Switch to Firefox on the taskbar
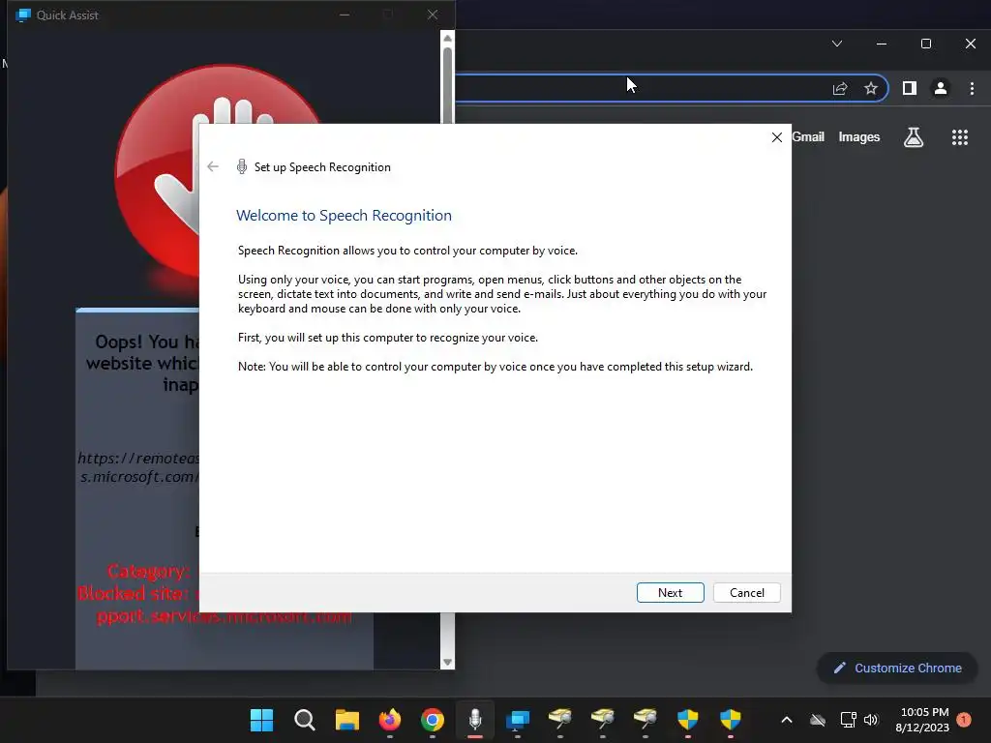991x743 pixels. (x=390, y=720)
